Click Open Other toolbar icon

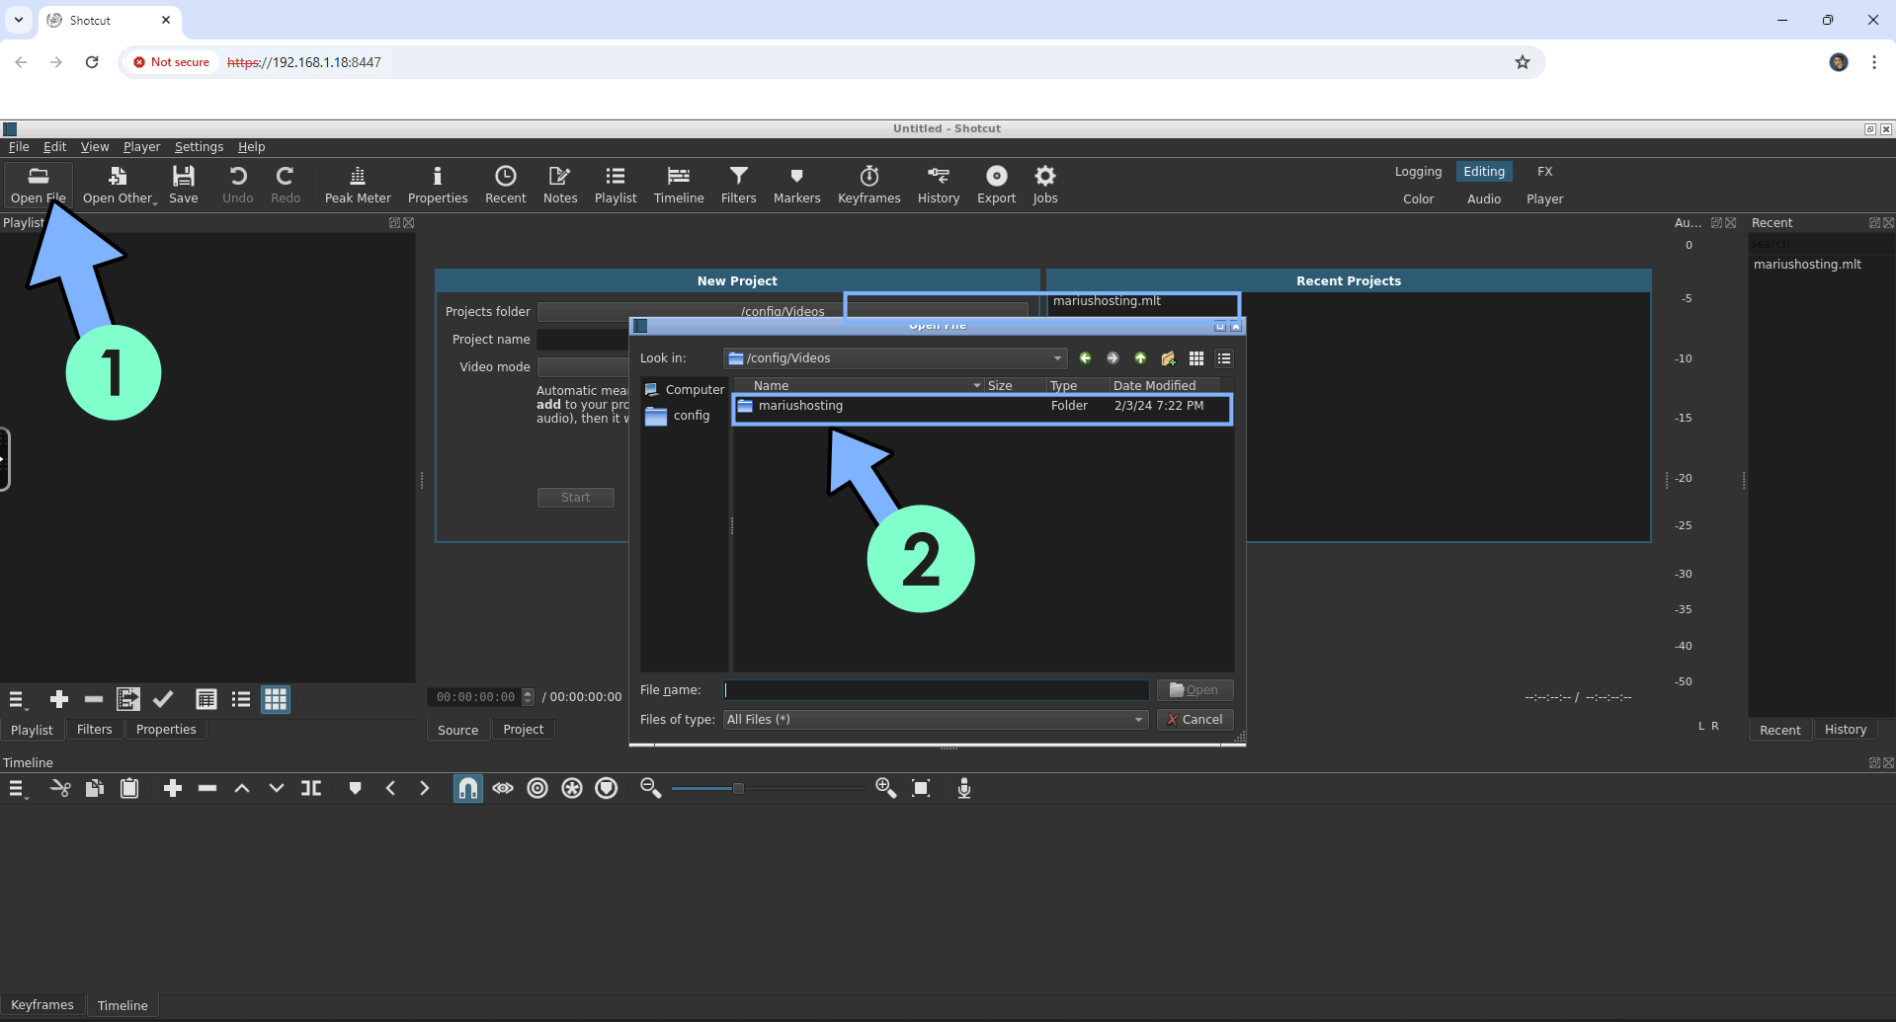(119, 185)
